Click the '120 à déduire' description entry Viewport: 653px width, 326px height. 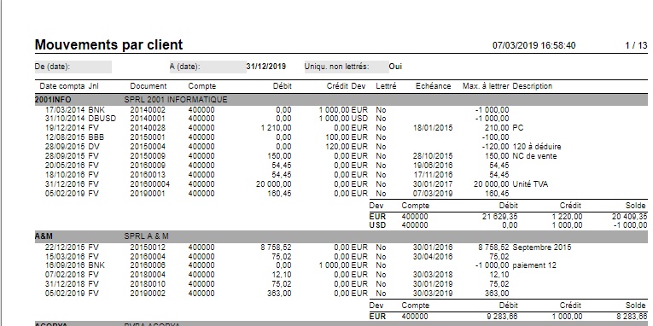[536, 147]
